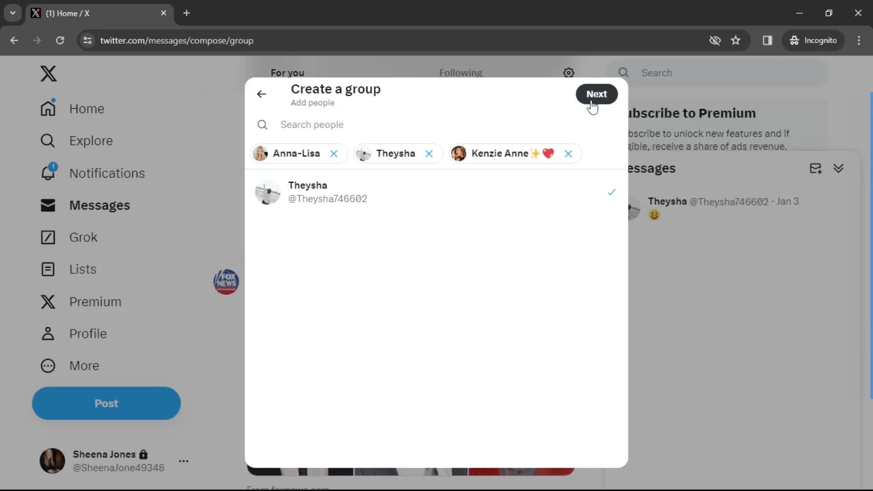This screenshot has height=491, width=873.
Task: Click the Post button
Action: click(105, 403)
